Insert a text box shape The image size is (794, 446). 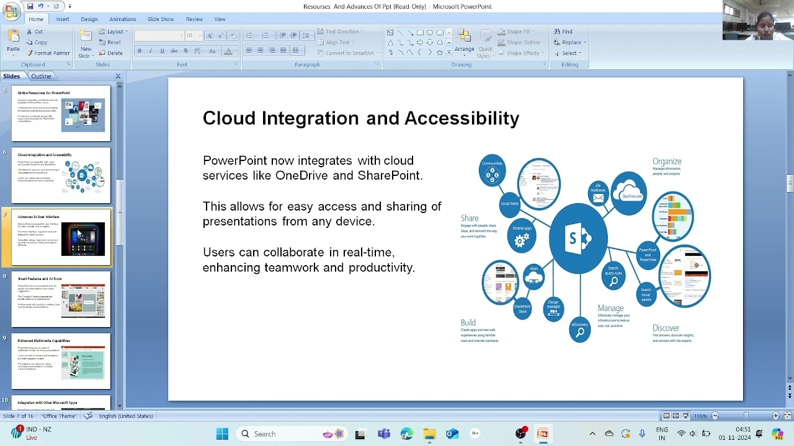coord(390,32)
